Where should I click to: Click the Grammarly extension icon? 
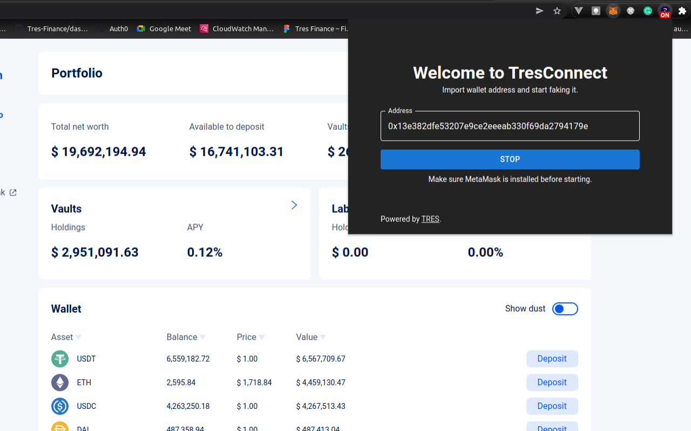pos(647,11)
